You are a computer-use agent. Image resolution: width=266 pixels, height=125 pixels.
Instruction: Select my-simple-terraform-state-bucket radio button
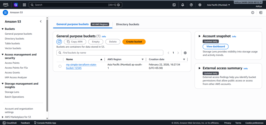click(x=60, y=66)
